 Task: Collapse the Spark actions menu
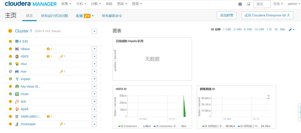click(x=94, y=109)
